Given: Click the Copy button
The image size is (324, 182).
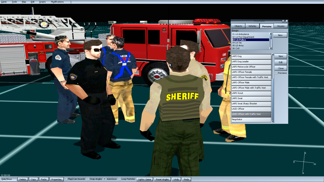Looking at the screenshot, I should [x=33, y=179].
